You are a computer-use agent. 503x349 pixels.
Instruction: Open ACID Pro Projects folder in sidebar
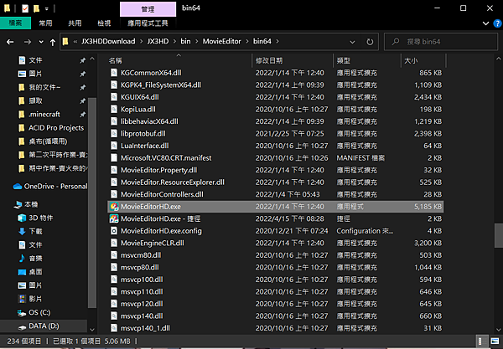pos(56,128)
